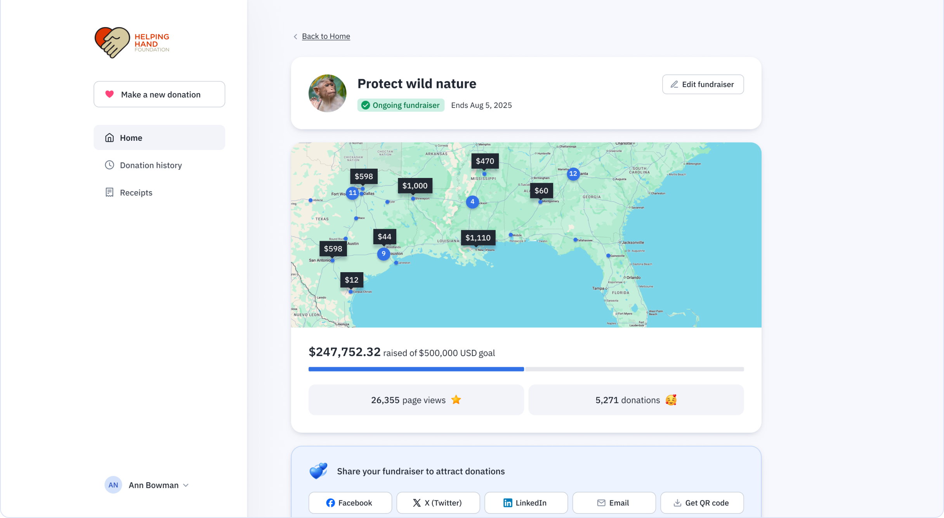Click the blue hearts share icon
The image size is (944, 518).
[x=318, y=471]
